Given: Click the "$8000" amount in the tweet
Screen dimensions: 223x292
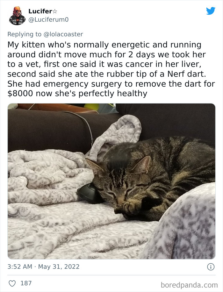Looking at the screenshot, I should [x=20, y=93].
